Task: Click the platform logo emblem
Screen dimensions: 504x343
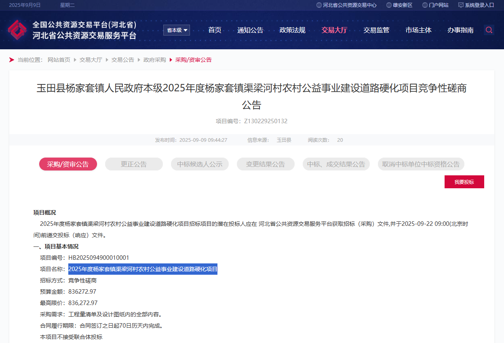Action: (17, 30)
